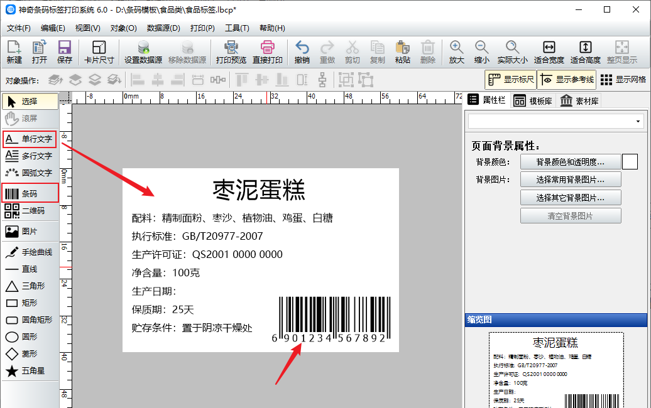Select the 图片 image tool

tap(30, 232)
